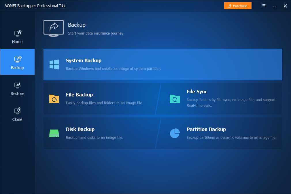Choose the System Backup title

pyautogui.click(x=84, y=60)
